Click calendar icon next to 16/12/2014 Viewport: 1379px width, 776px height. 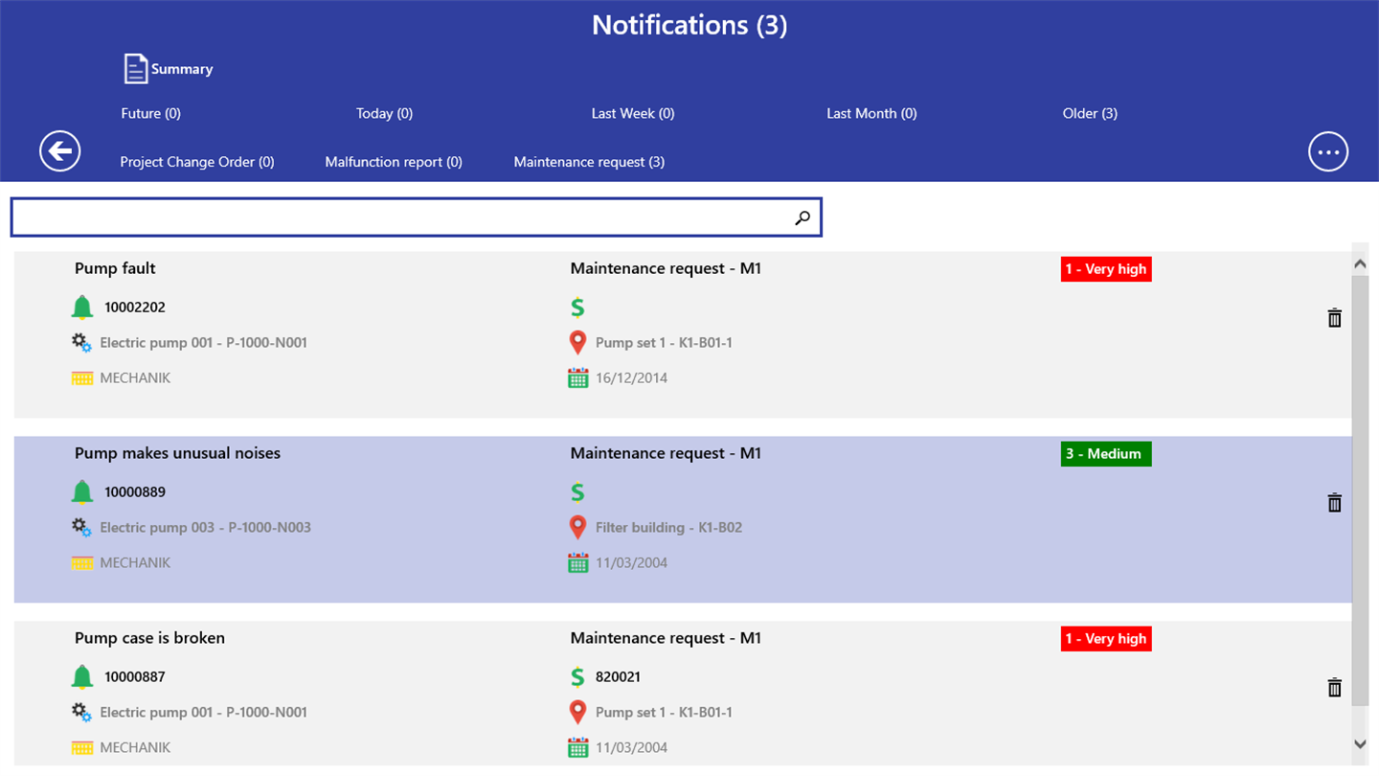coord(577,378)
